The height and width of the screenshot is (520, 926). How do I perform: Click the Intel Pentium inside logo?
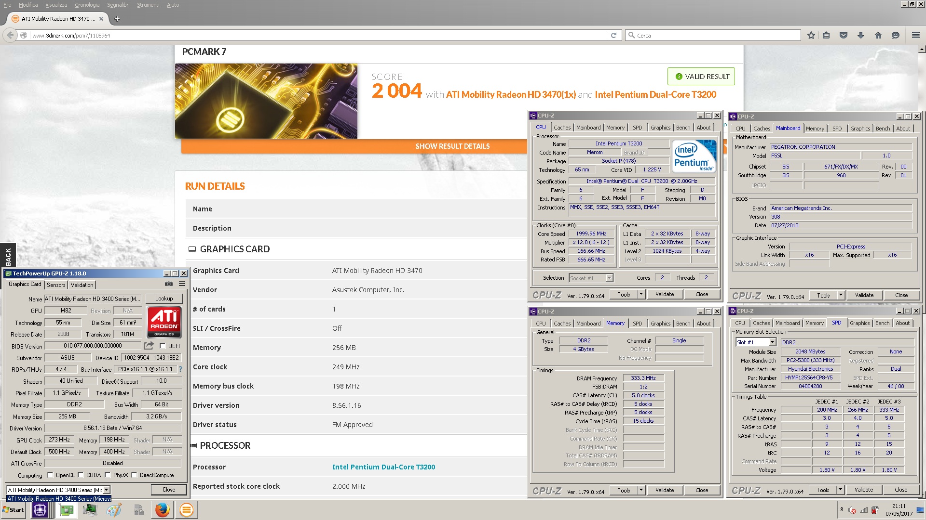coord(694,156)
